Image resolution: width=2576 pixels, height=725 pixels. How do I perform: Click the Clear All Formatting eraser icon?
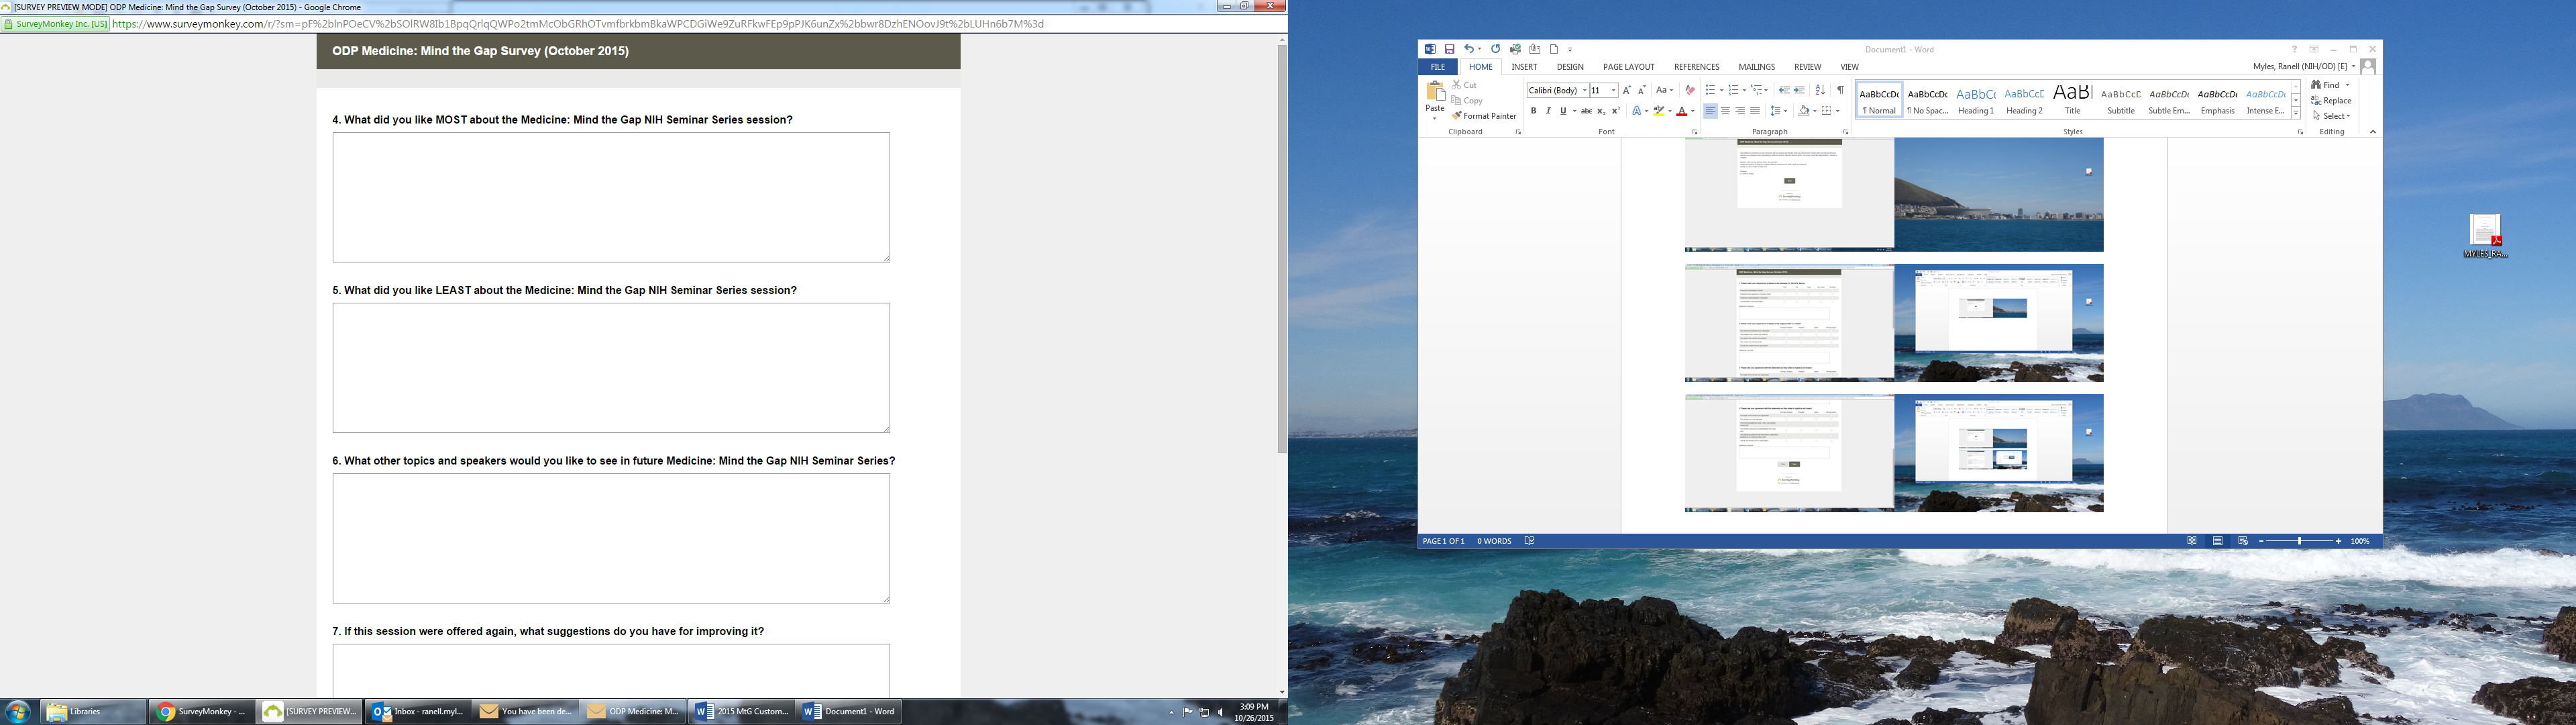pos(1690,90)
